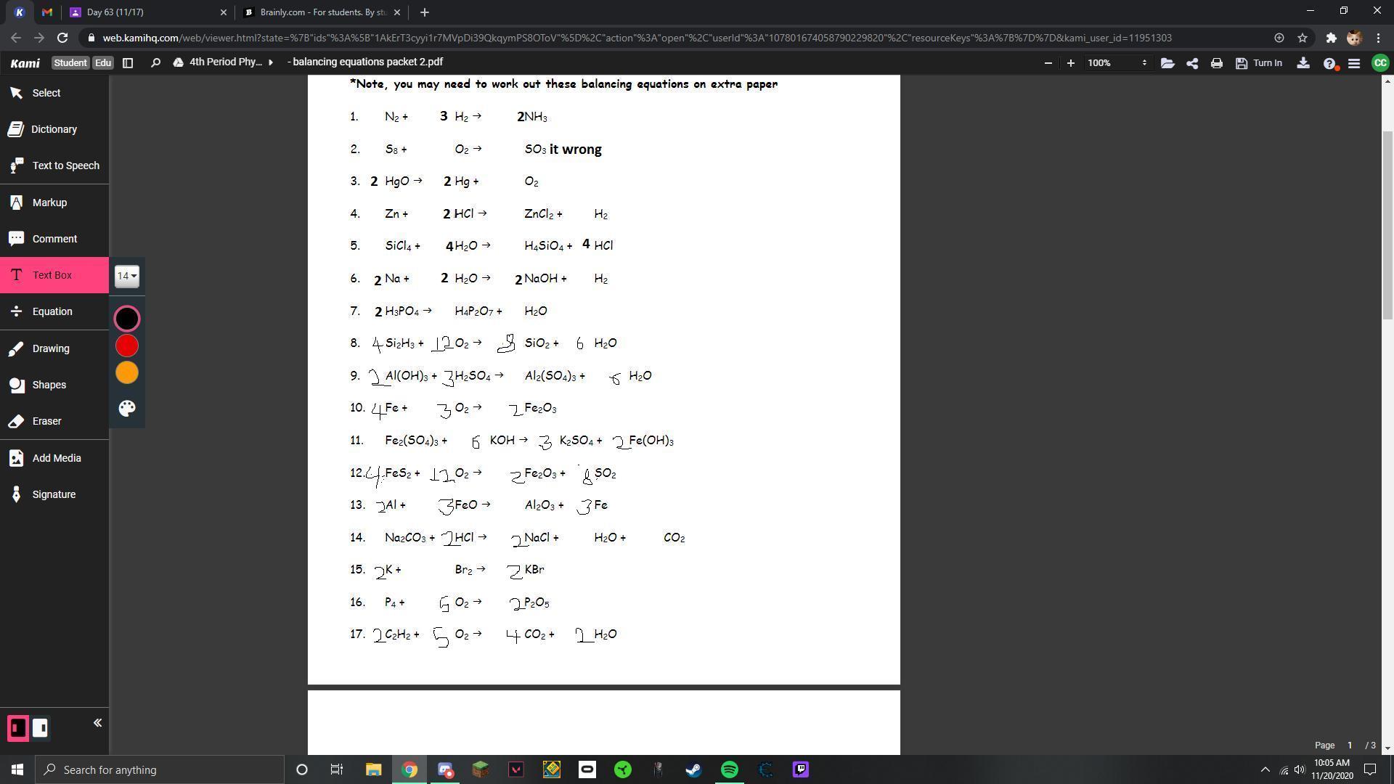Open the hamburger menu in the Kami toolbar
Image resolution: width=1394 pixels, height=784 pixels.
pyautogui.click(x=1354, y=63)
